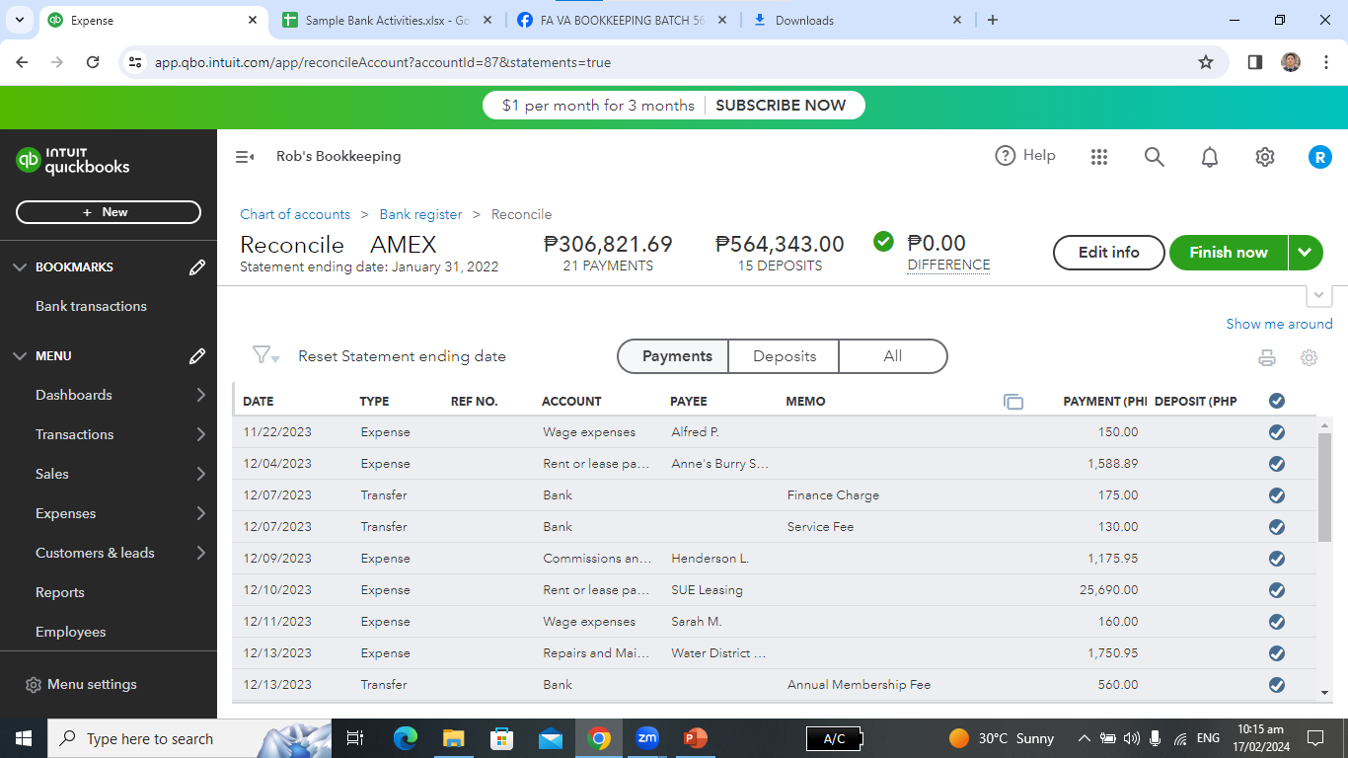Switch to the All tab
The image size is (1348, 758).
[893, 356]
